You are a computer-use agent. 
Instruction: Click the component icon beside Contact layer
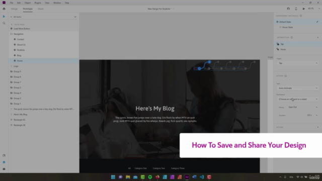coord(15,39)
